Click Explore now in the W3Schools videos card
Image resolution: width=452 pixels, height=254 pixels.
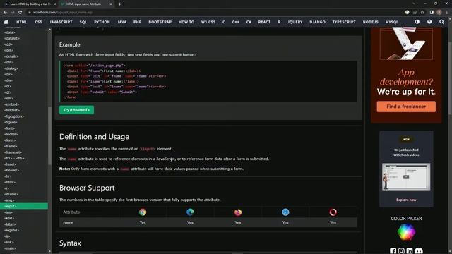pyautogui.click(x=406, y=200)
